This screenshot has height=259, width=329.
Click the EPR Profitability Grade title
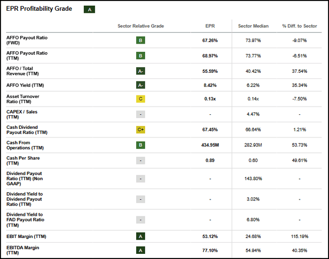39,9
